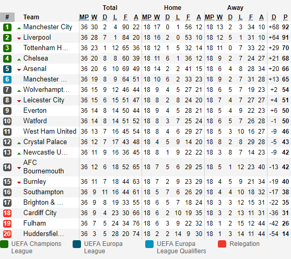The width and height of the screenshot is (291, 259).
Task: Open the West Ham United team link
Action: click(50, 132)
